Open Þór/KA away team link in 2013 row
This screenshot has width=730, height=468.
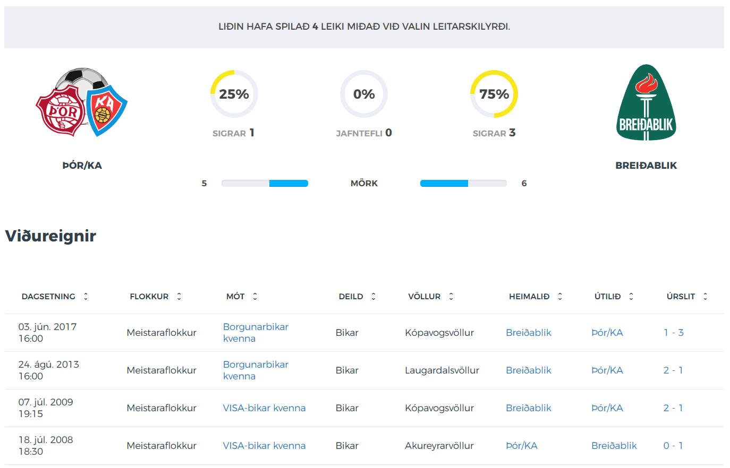[607, 370]
